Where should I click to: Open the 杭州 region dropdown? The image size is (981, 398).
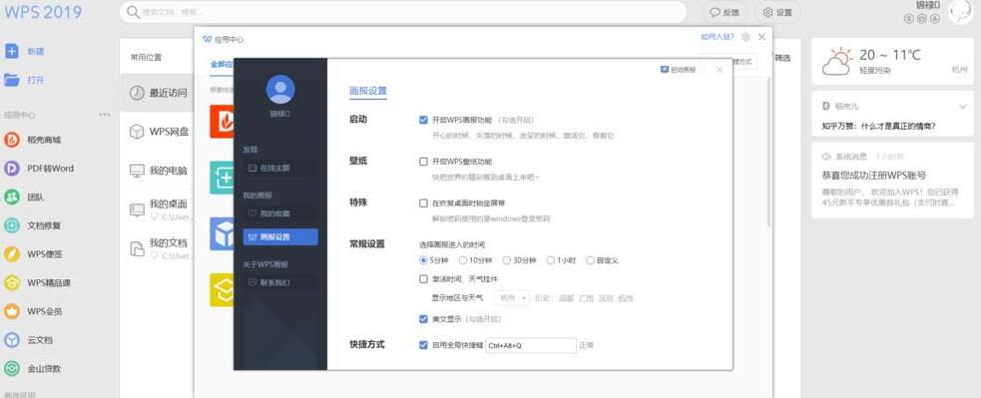click(512, 298)
